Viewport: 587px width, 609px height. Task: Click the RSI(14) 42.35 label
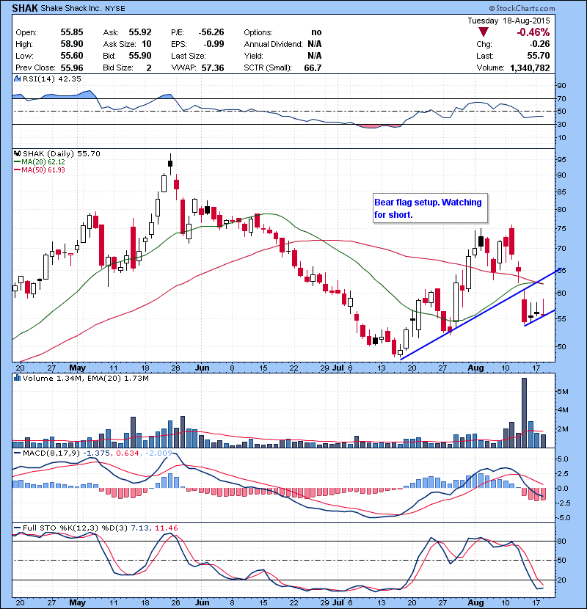[x=52, y=79]
